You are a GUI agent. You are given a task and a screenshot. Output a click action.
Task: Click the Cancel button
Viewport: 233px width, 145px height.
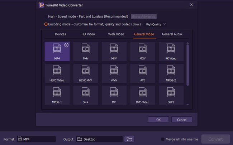tap(182, 120)
